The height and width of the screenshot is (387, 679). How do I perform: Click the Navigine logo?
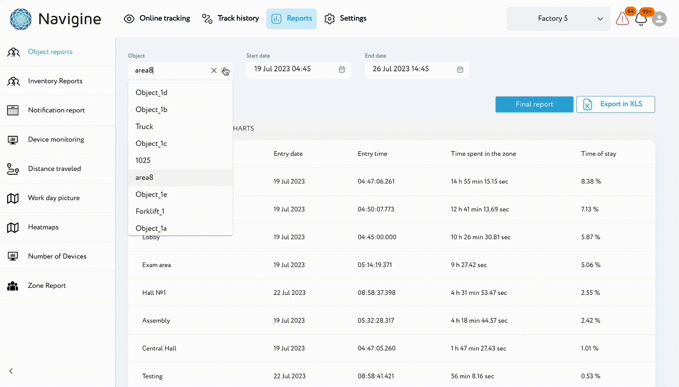click(x=56, y=19)
